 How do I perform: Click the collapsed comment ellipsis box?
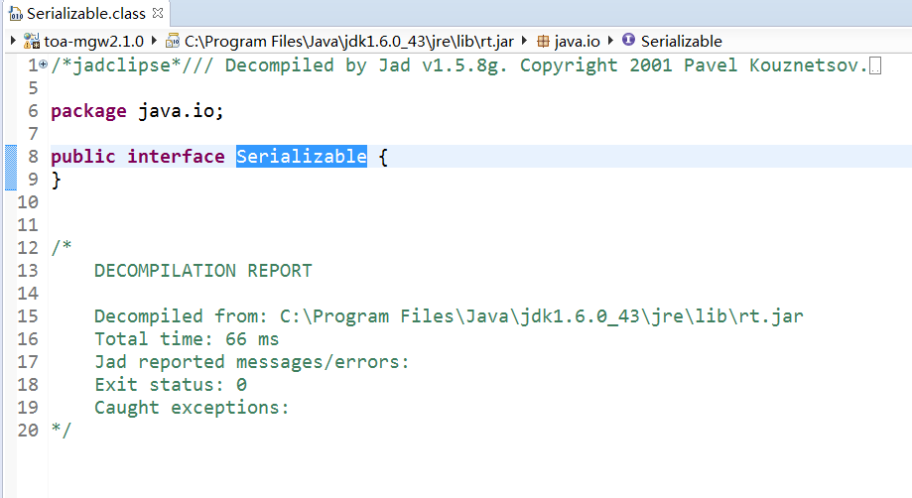click(874, 65)
